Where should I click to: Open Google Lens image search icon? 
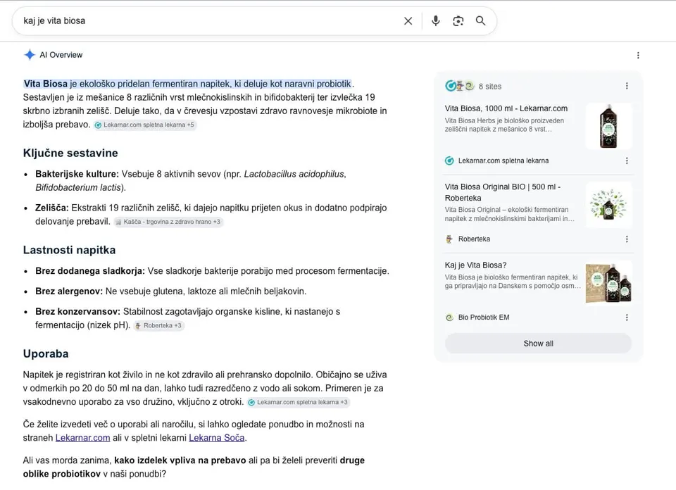click(458, 20)
